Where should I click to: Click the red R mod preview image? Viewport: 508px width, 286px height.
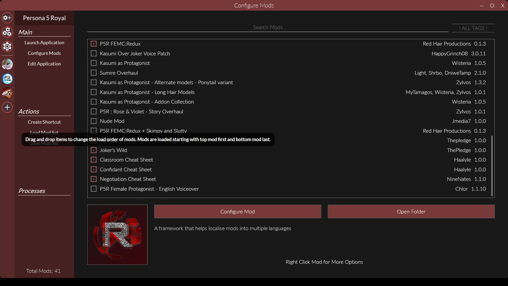coord(117,235)
